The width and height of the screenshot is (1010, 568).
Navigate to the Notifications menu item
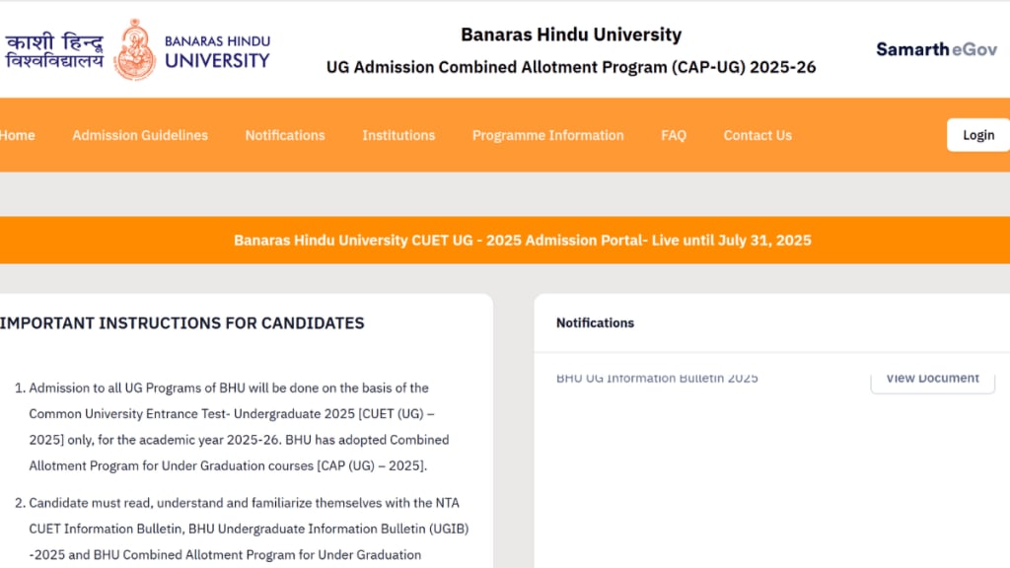pyautogui.click(x=284, y=135)
